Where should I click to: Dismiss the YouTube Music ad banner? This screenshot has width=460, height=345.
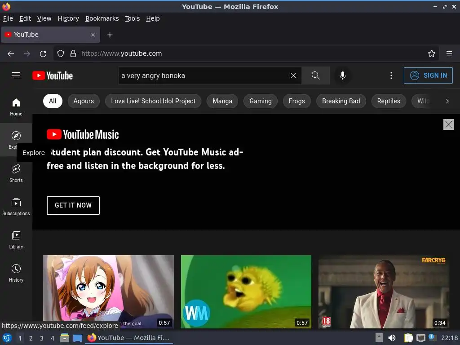449,124
